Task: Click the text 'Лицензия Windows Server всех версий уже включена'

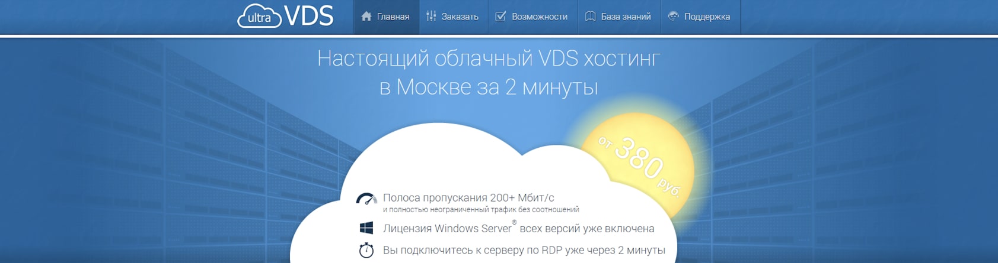Action: 519,228
